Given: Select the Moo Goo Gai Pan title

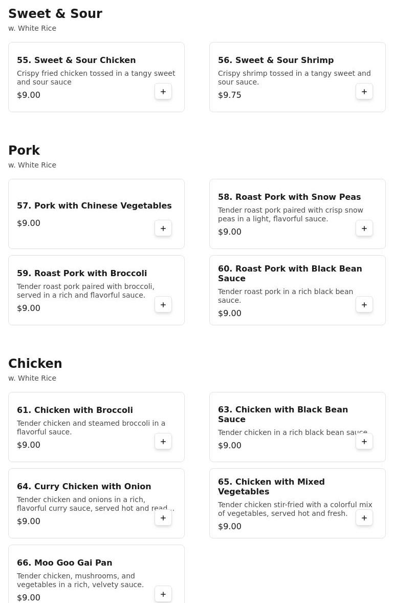Looking at the screenshot, I should coord(64,563).
